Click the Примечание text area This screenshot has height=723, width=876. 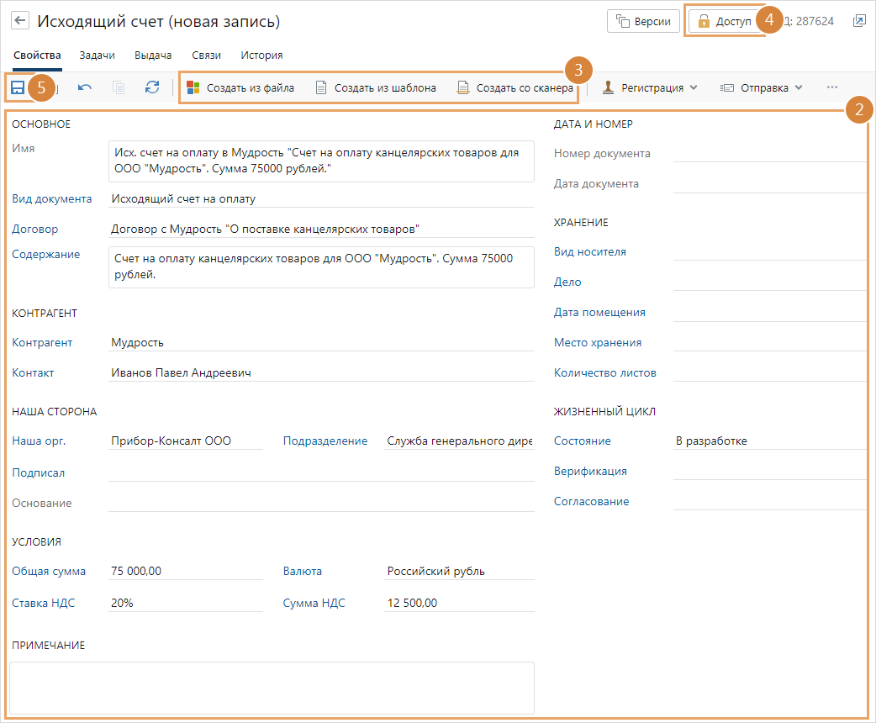coord(272,687)
